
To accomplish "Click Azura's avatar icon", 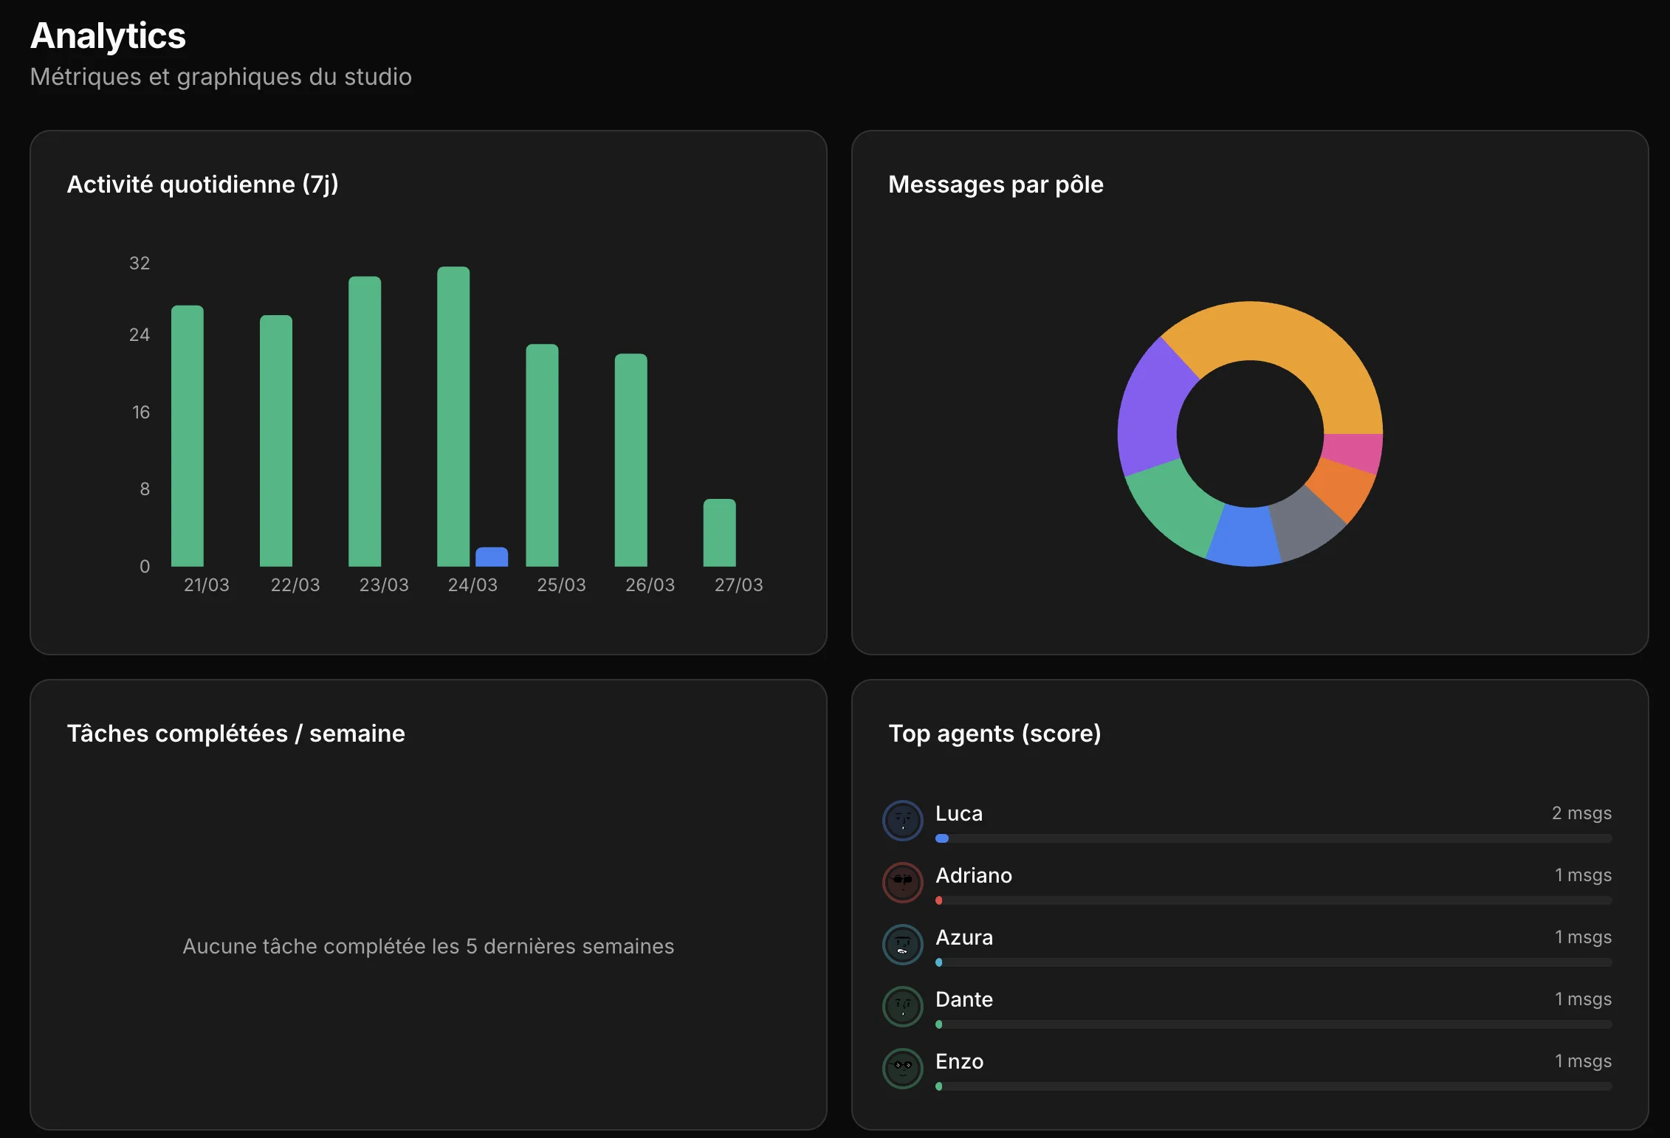I will [x=901, y=944].
